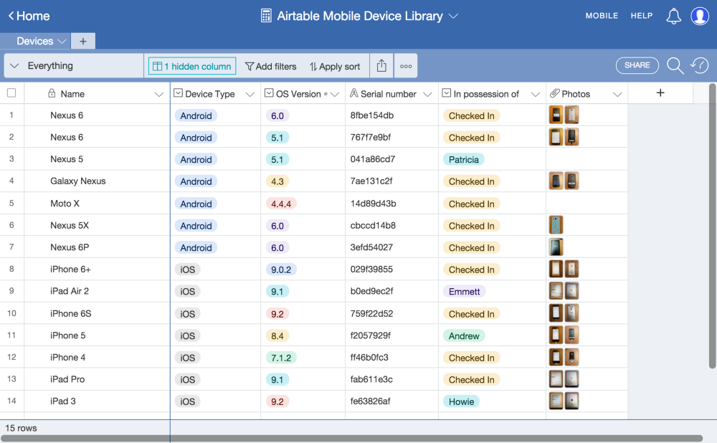Go back to Home
Viewport: 717px width, 443px height.
(x=29, y=16)
